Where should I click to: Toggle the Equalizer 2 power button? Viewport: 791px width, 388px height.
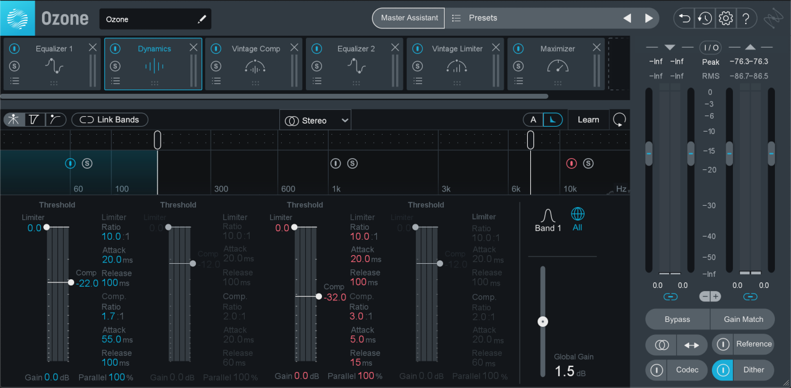pos(316,48)
